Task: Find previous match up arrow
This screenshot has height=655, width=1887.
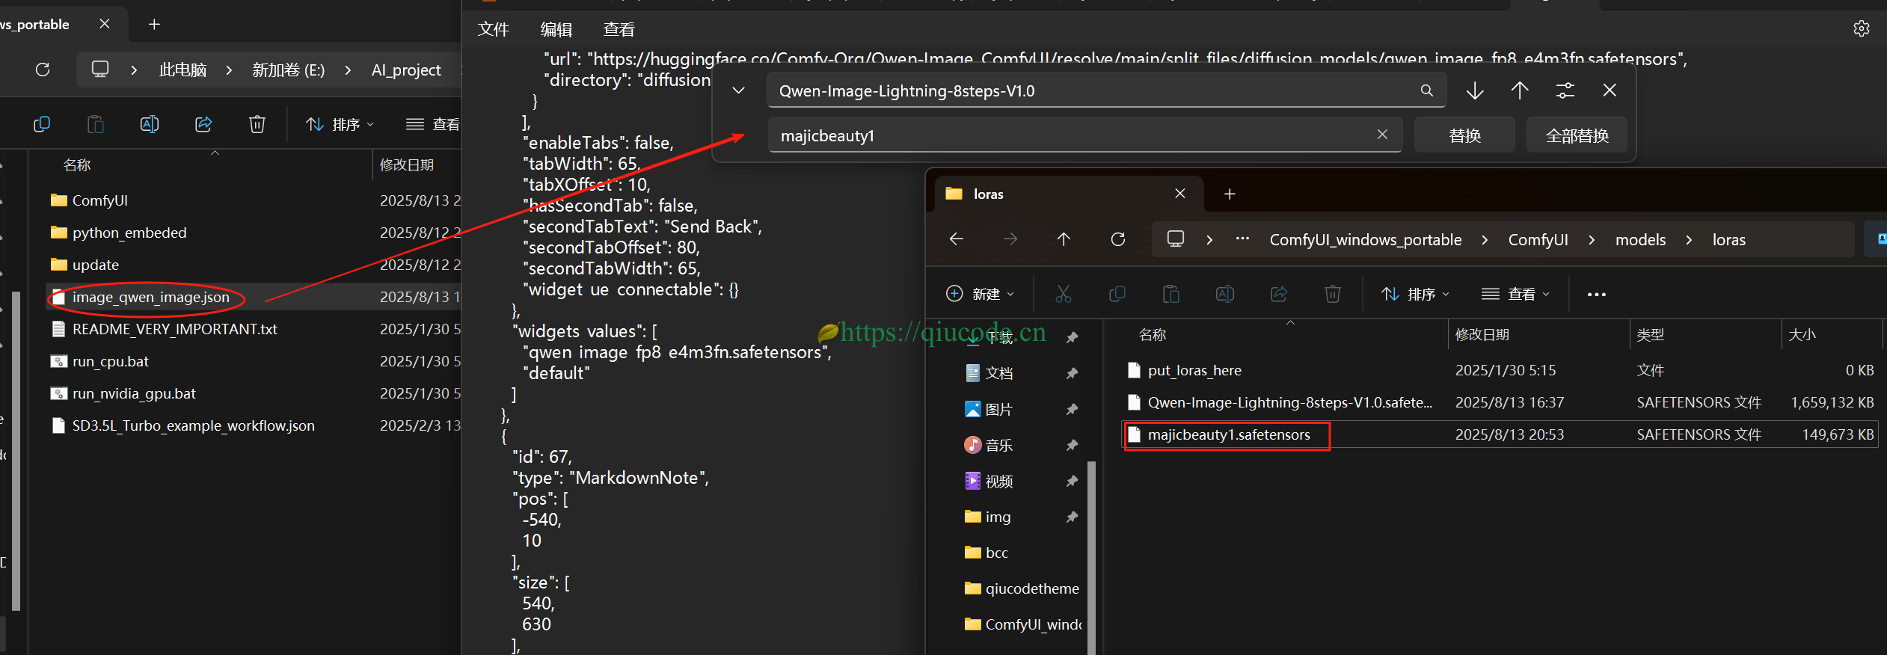Action: point(1520,90)
